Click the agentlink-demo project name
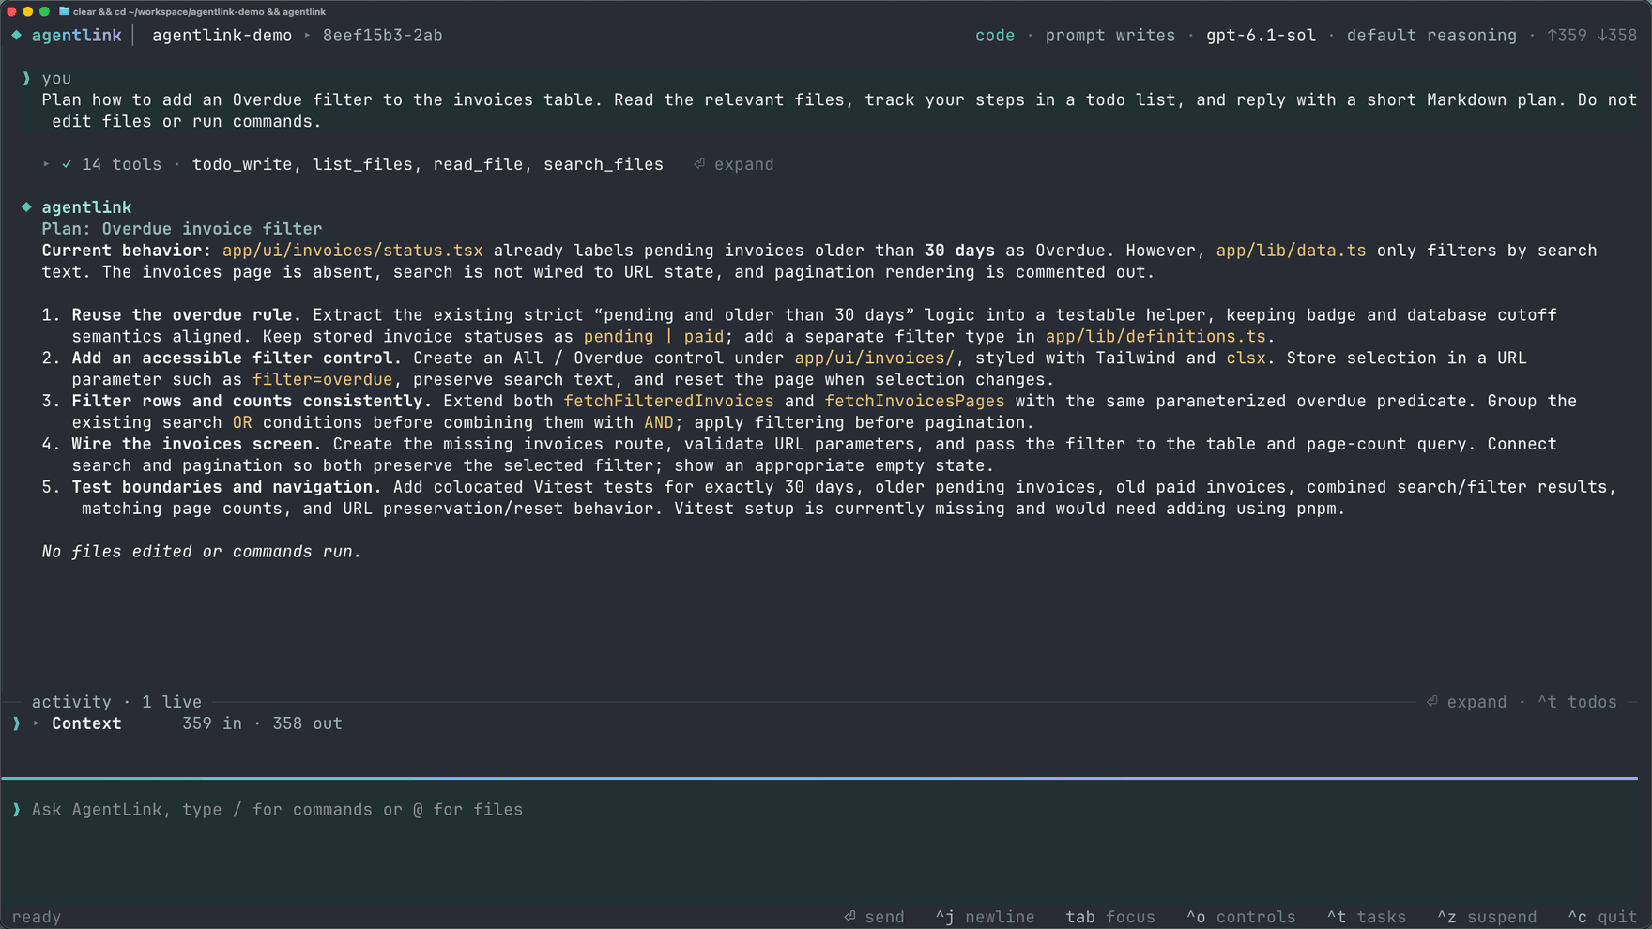The image size is (1652, 929). (x=222, y=36)
